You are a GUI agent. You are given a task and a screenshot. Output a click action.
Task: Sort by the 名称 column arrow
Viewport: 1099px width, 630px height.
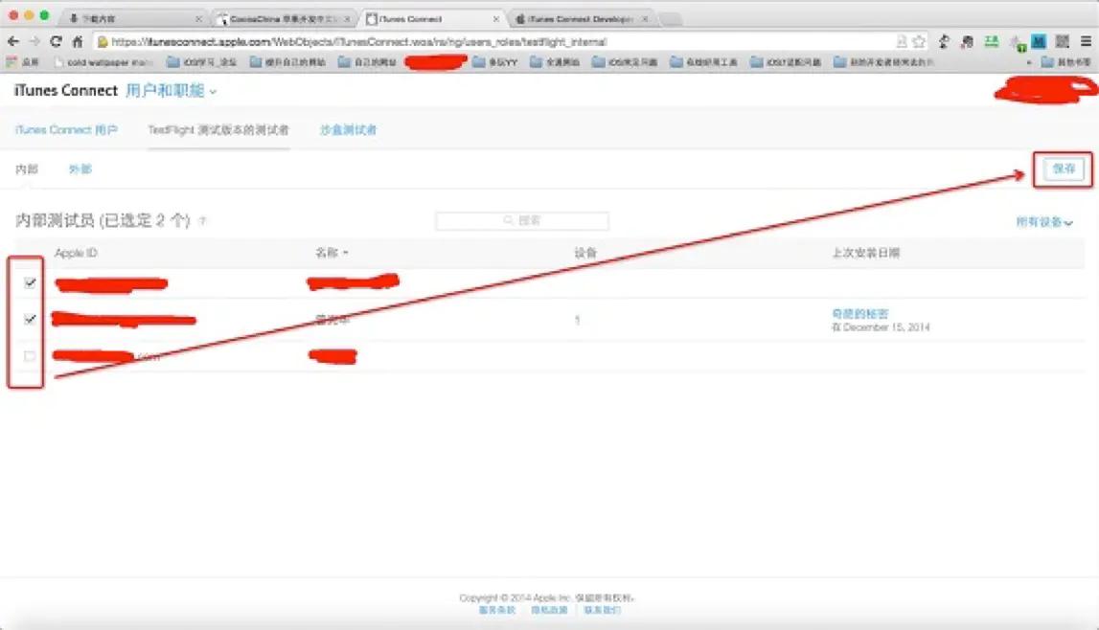point(346,253)
